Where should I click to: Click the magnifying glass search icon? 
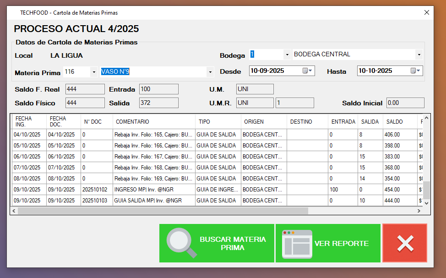(x=181, y=243)
